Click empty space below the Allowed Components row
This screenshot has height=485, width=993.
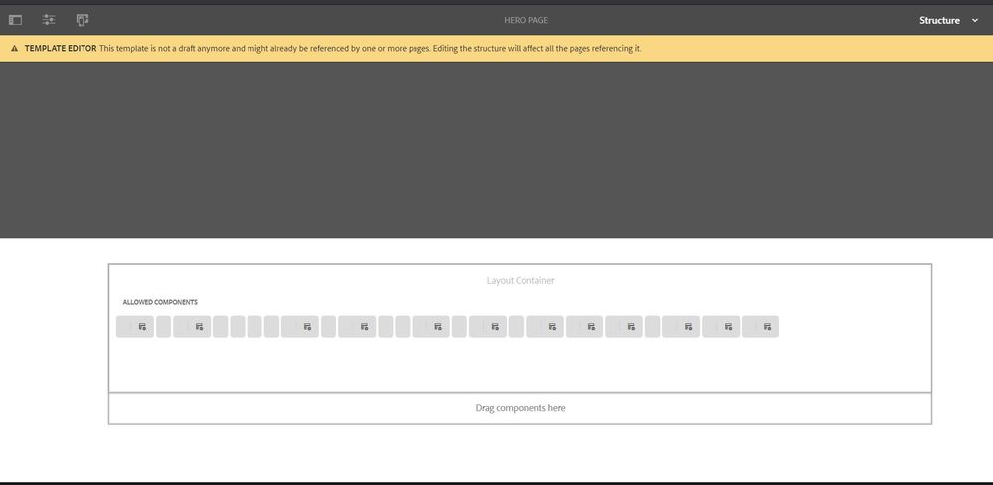(x=520, y=366)
